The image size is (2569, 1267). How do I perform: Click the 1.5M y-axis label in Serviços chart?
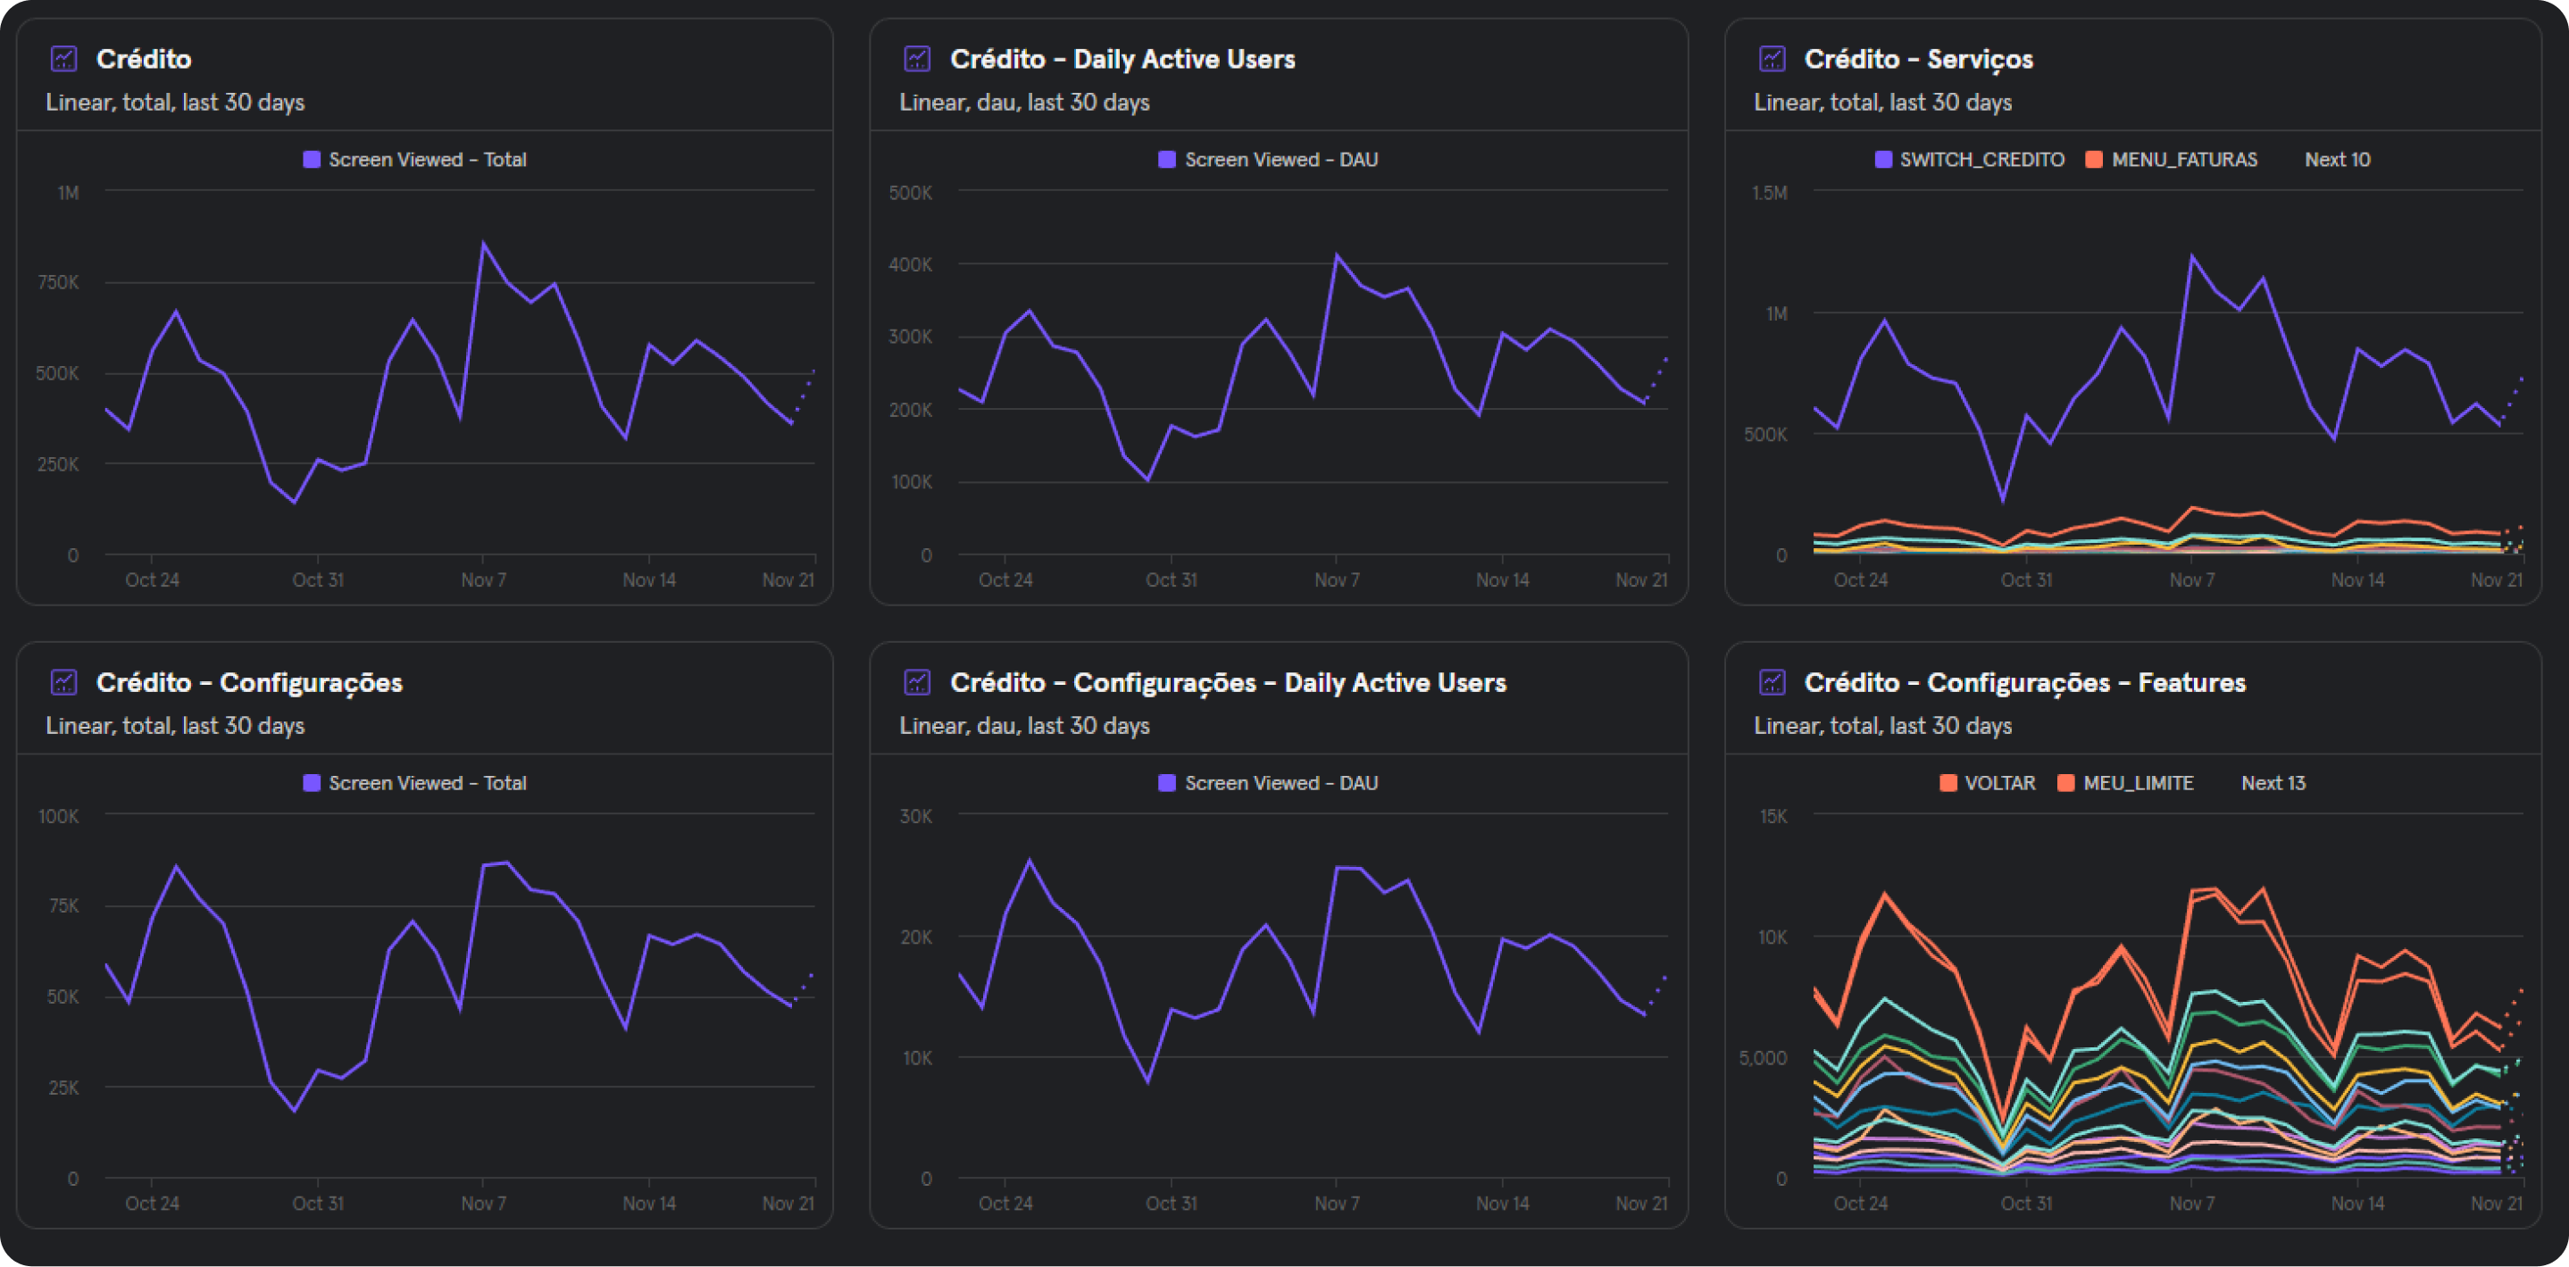(1769, 192)
